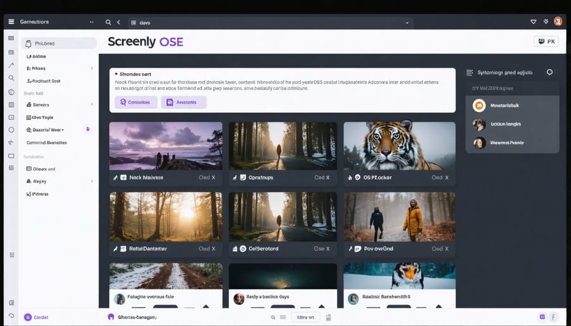
Task: Click the search icon in bottom bar
Action: pos(273,317)
